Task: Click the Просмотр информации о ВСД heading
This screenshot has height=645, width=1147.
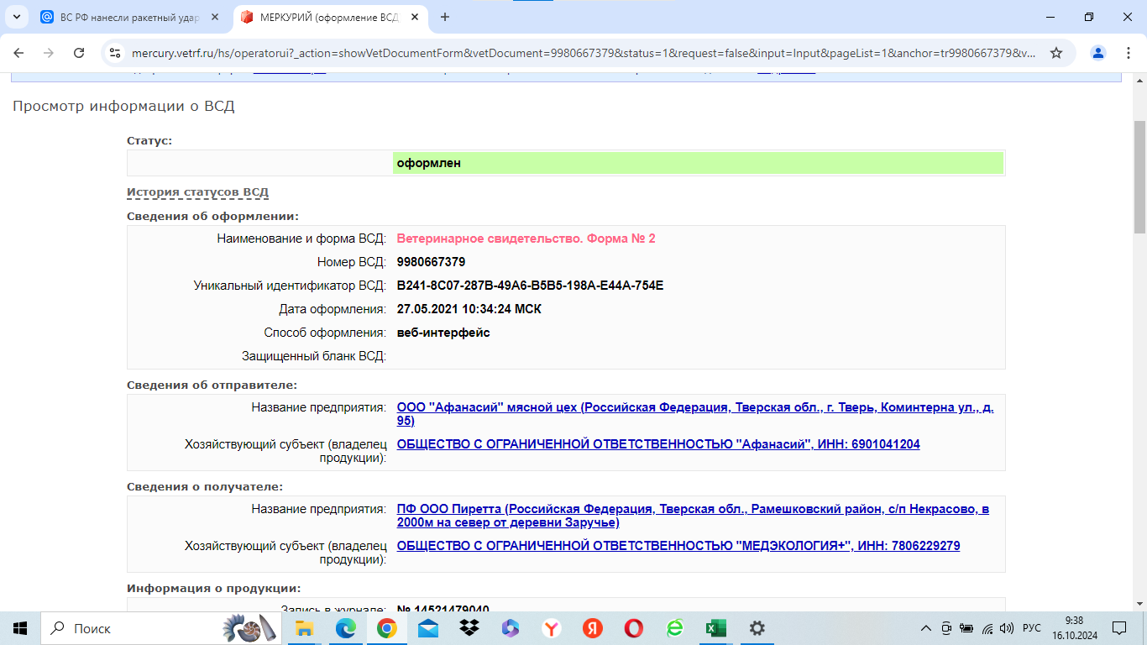Action: tap(123, 106)
